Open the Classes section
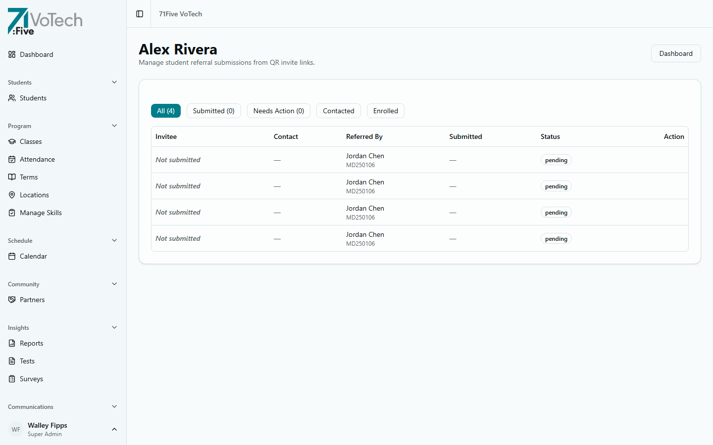This screenshot has height=445, width=713. pos(12,141)
